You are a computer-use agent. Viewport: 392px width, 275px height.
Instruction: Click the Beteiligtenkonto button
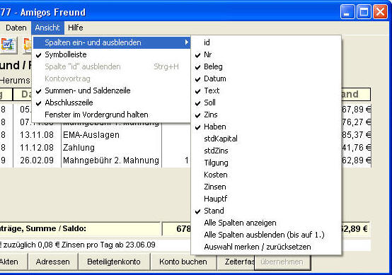(114, 262)
